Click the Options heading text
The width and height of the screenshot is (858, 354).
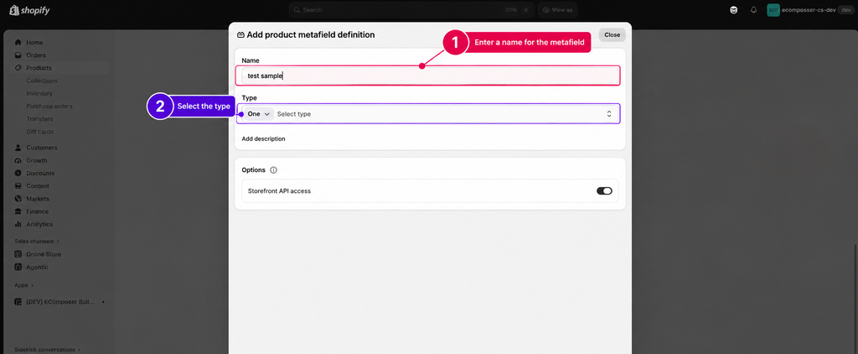pos(253,170)
